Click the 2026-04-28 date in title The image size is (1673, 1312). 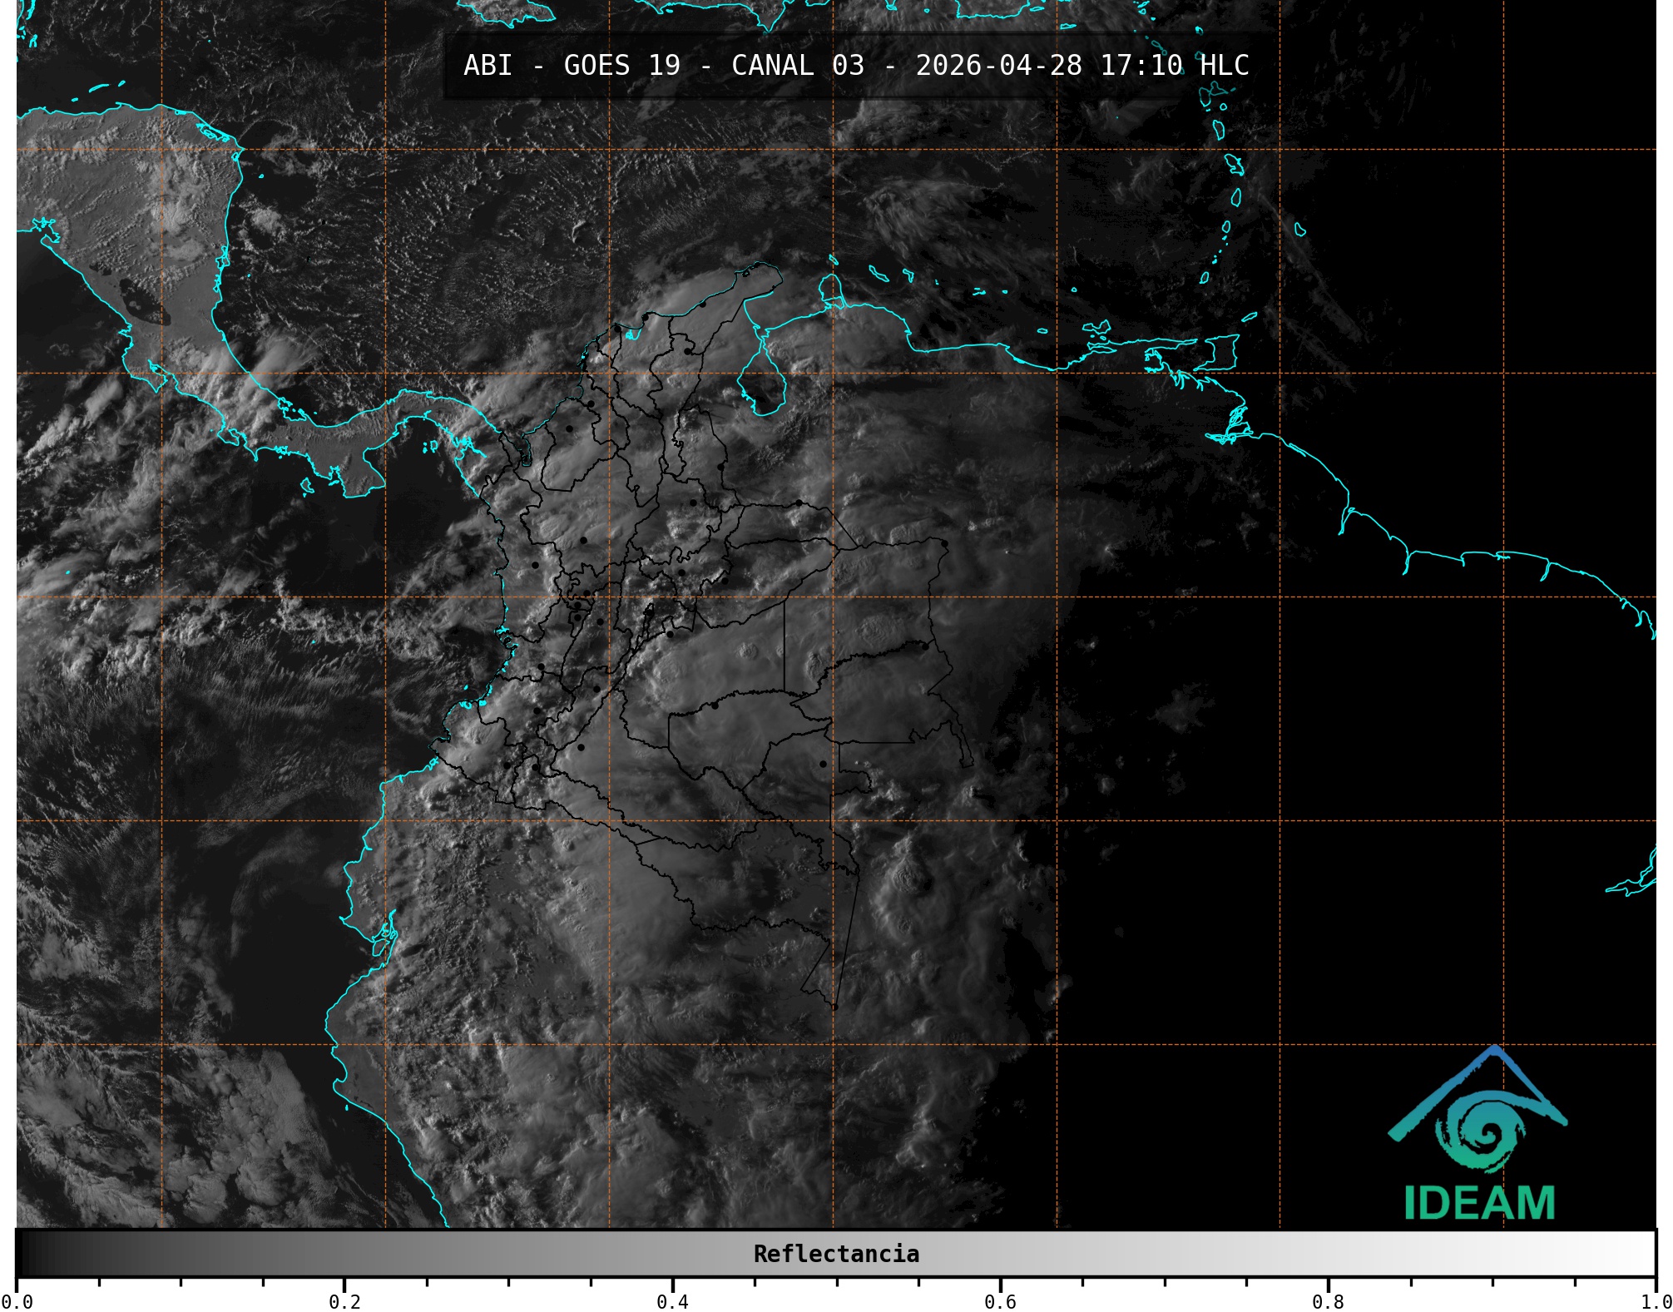[x=998, y=66]
